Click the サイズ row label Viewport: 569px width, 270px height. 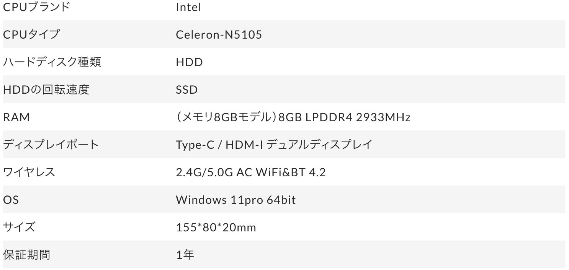(19, 227)
